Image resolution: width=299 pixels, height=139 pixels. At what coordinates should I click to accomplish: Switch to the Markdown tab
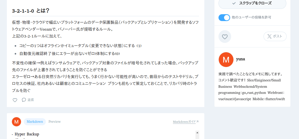[x=35, y=122]
